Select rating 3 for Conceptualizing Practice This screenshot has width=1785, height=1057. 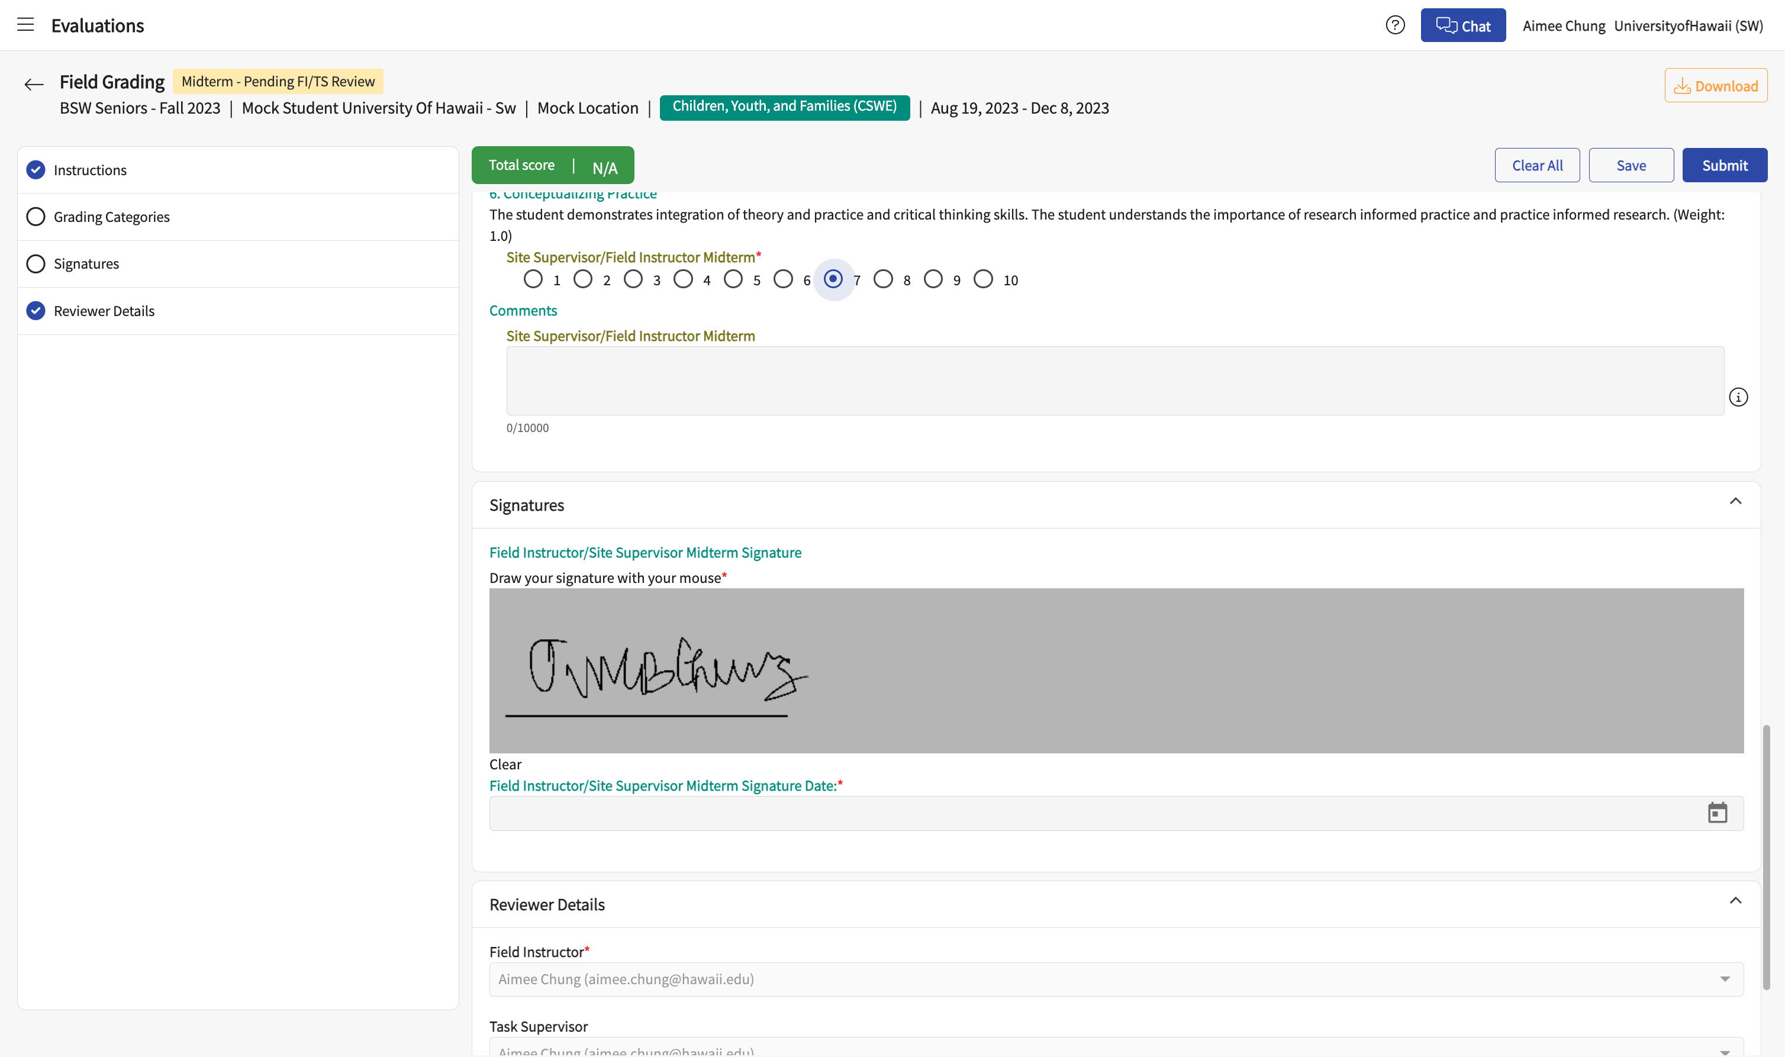click(633, 279)
